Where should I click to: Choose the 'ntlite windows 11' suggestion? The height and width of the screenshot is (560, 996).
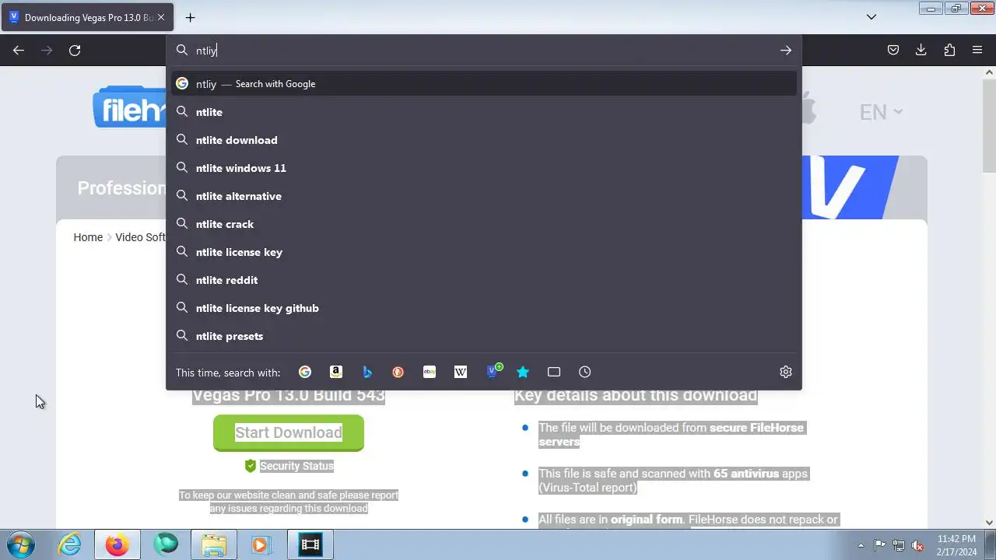484,168
